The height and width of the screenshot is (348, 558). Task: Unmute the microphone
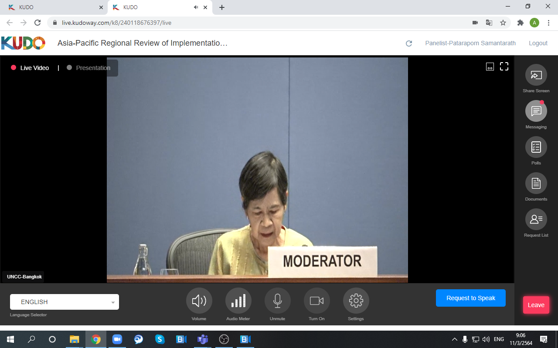[x=277, y=301]
